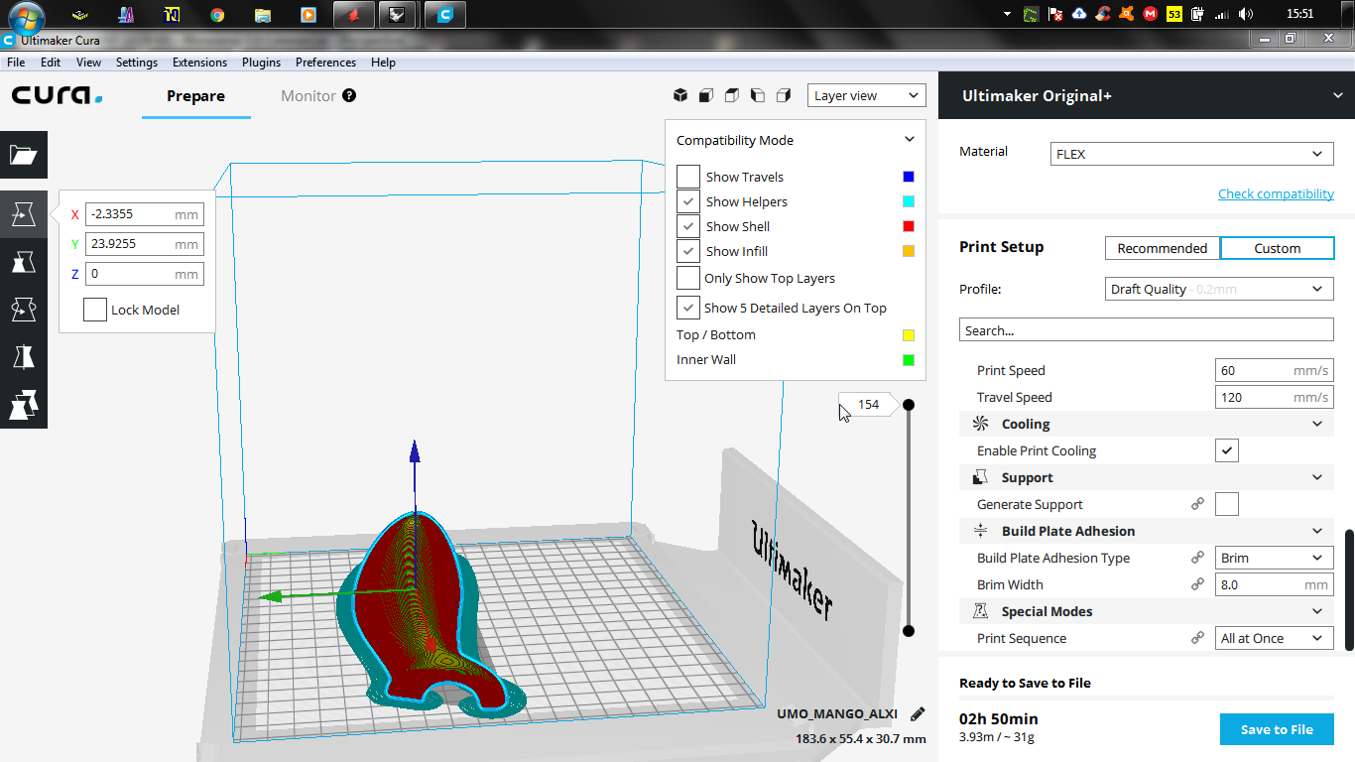The width and height of the screenshot is (1355, 762).
Task: Click the layer slider bottom handle
Action: point(908,631)
